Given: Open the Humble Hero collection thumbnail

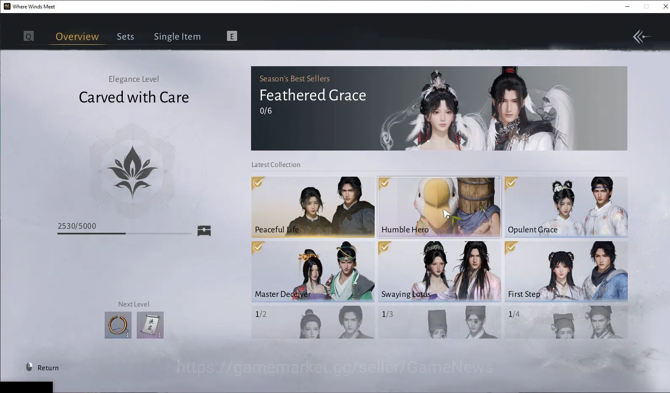Looking at the screenshot, I should tap(439, 207).
